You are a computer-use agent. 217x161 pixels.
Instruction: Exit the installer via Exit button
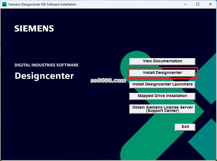[185, 127]
